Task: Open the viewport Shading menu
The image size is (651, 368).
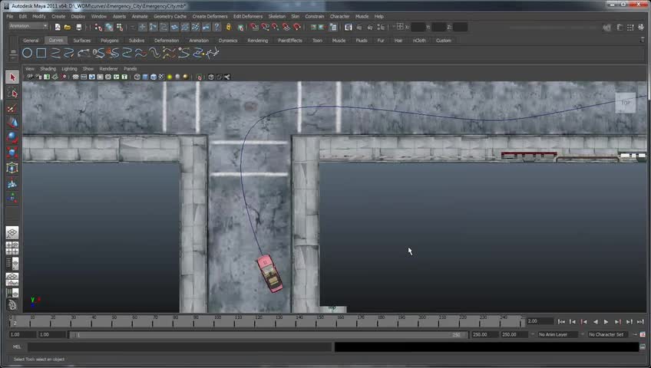Action: pos(48,68)
